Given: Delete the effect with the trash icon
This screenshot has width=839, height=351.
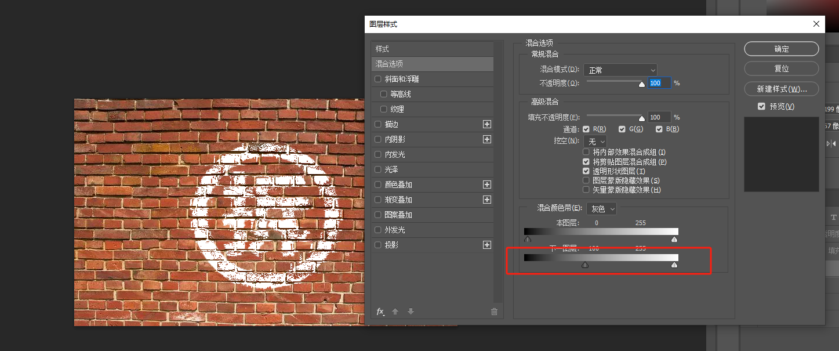Looking at the screenshot, I should (494, 312).
